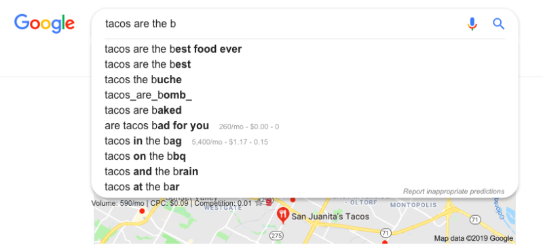This screenshot has width=543, height=245.
Task: Click the highway 275 route marker on map
Action: point(276,236)
